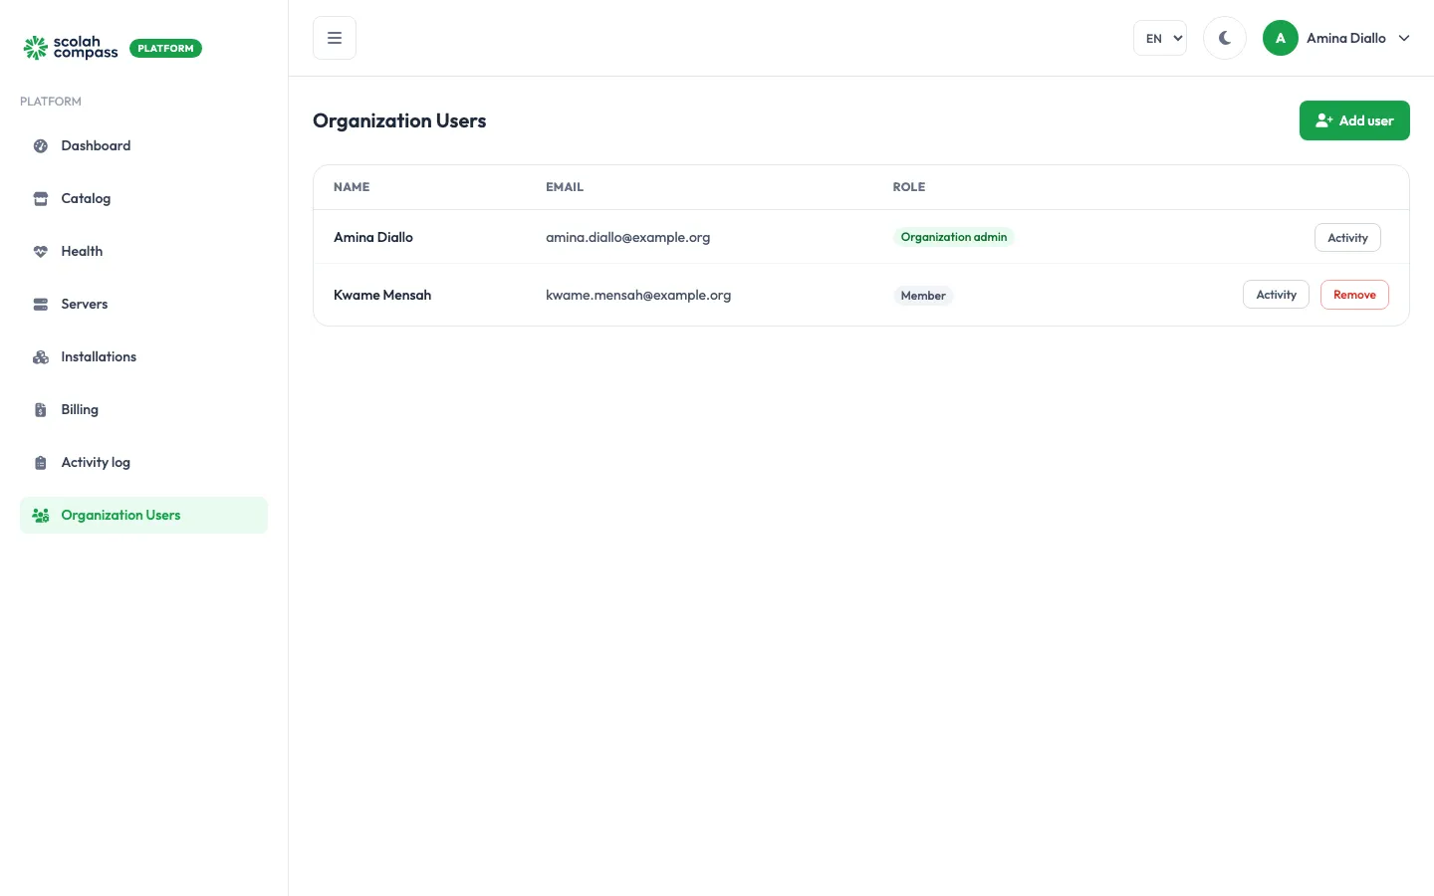Click the Member role badge
Viewport: 1434px width, 896px height.
coord(923,296)
